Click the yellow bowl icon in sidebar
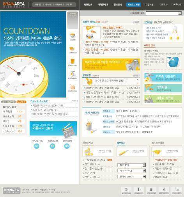Screen dimensions: 184x197 [x=73, y=36]
